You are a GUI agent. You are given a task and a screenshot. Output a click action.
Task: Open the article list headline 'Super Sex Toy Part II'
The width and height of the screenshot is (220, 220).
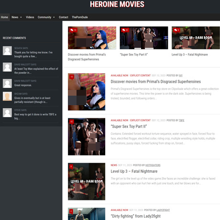129,126
